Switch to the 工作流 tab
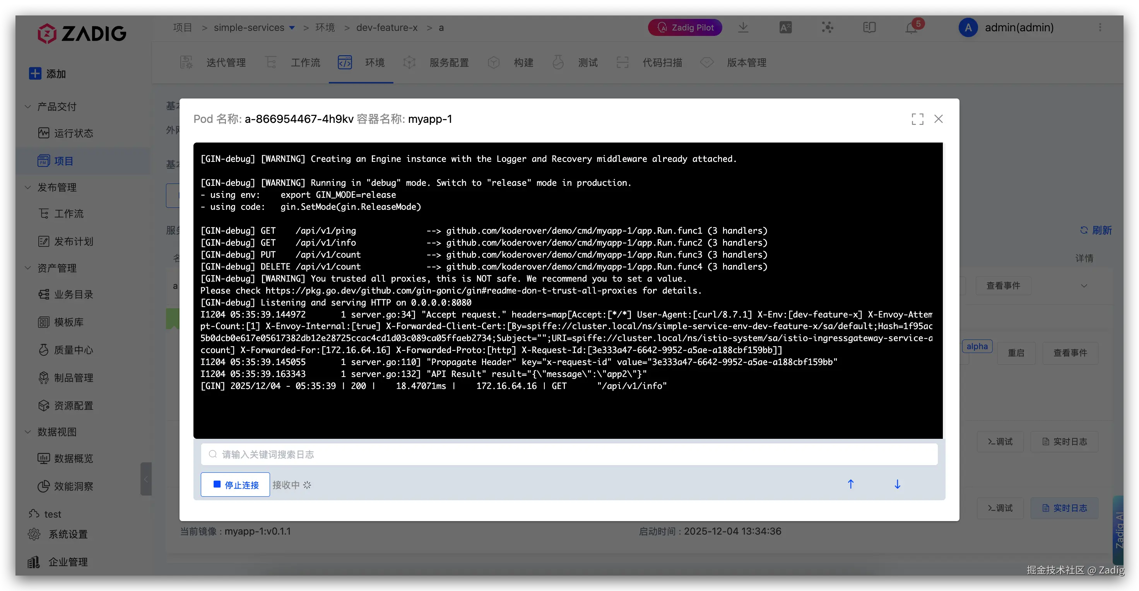This screenshot has width=1139, height=591. pos(305,63)
